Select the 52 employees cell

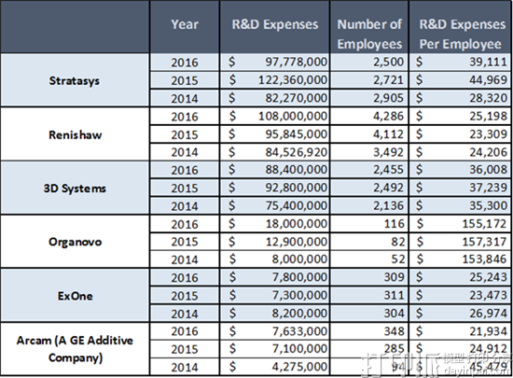click(369, 259)
